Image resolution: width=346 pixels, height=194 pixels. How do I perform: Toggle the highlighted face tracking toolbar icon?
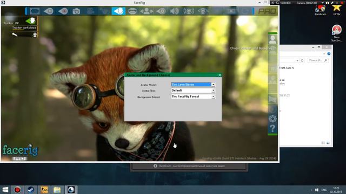[118, 11]
